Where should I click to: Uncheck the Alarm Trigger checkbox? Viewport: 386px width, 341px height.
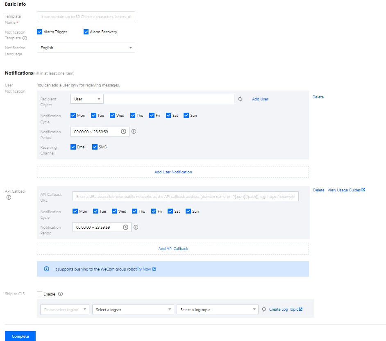tap(40, 32)
